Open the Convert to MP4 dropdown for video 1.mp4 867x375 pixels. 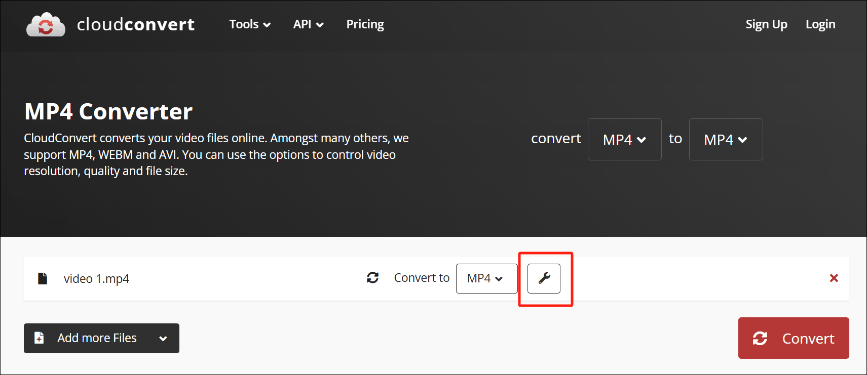click(486, 278)
